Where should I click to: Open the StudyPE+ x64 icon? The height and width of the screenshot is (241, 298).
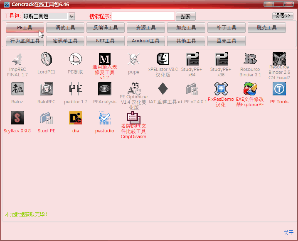click(192, 59)
